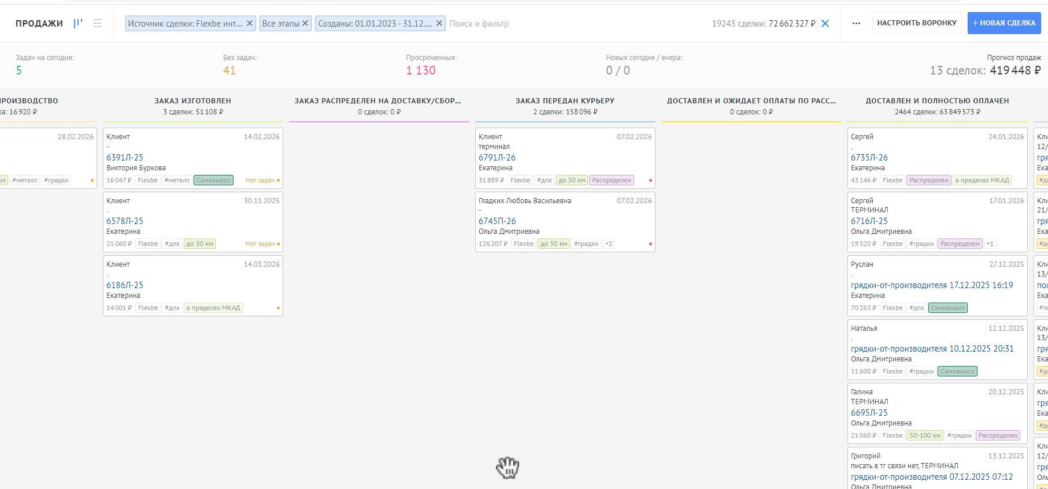The height and width of the screenshot is (489, 1048).
Task: Click 'Распределен' tag on deal 6791Л-26
Action: (x=612, y=180)
